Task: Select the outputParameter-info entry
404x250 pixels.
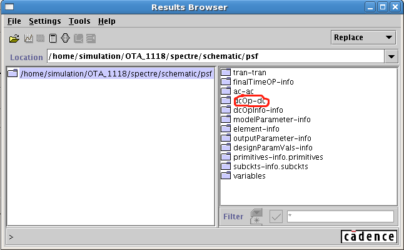Action: coord(272,138)
